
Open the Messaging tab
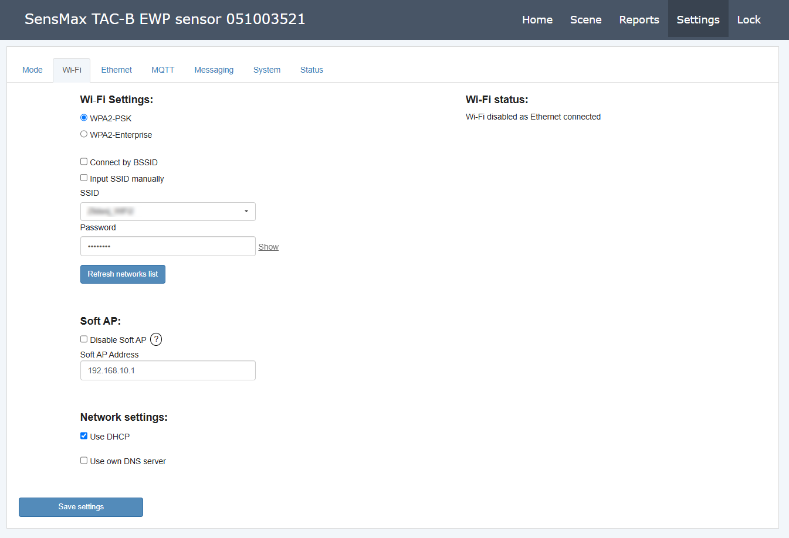point(214,70)
